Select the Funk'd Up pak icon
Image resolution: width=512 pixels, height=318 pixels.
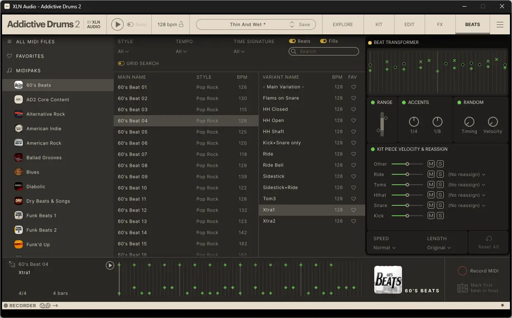19,244
